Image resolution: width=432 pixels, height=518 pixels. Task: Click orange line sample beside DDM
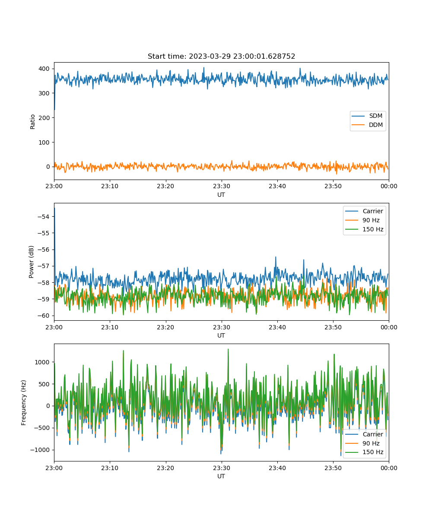[359, 125]
